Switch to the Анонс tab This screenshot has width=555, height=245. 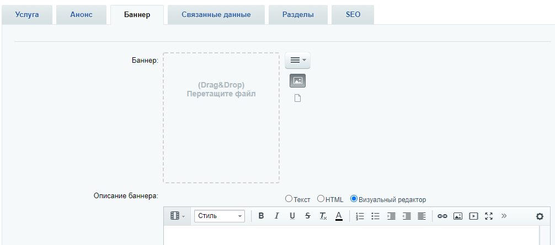coord(82,15)
